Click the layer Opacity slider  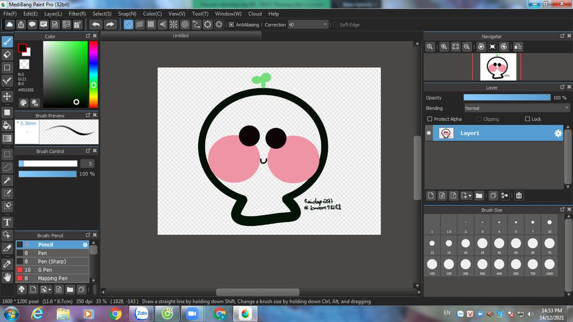tap(507, 97)
